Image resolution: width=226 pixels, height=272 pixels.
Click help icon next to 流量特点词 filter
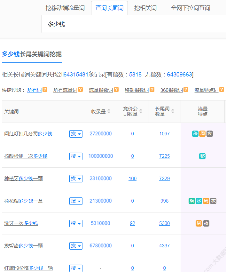point(222,90)
